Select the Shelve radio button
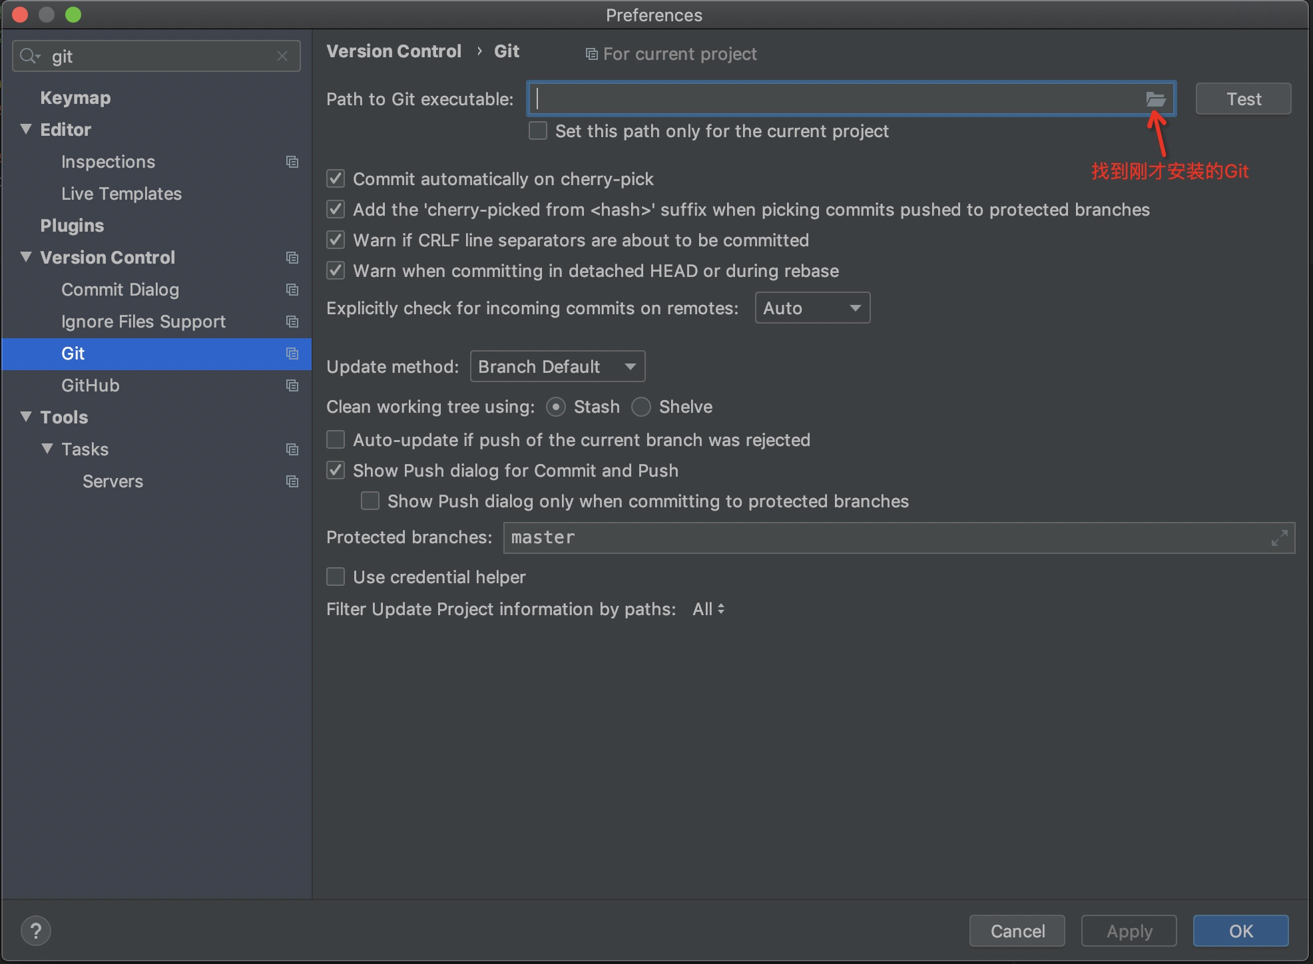Image resolution: width=1313 pixels, height=964 pixels. 641,407
